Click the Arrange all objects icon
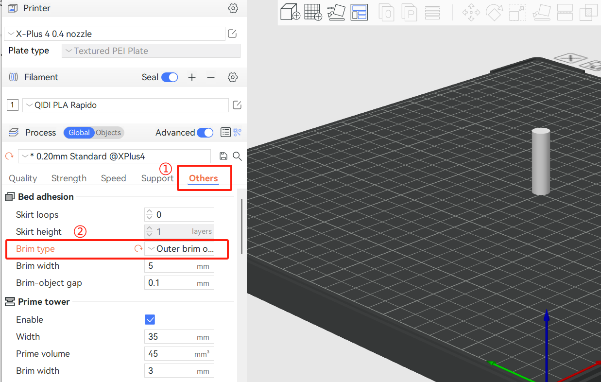Screen dimensions: 601x382 tap(360, 12)
